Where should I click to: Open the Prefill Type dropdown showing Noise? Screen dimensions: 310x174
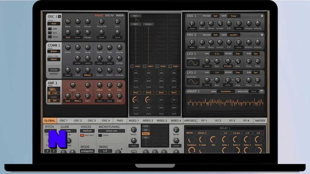(x=54, y=59)
